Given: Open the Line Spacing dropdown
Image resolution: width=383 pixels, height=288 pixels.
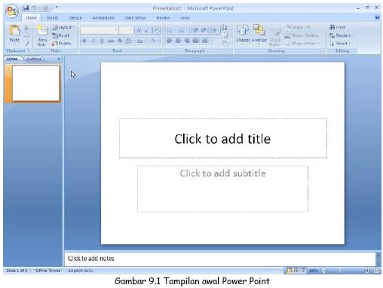Looking at the screenshot, I should 214,31.
